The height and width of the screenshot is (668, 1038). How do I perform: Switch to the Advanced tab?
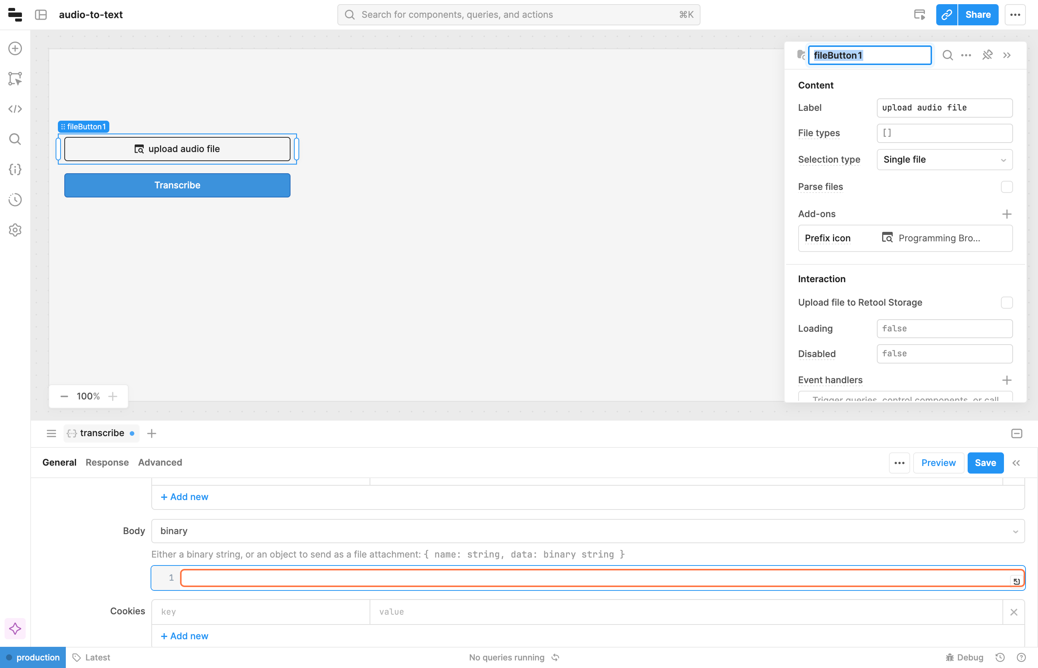pyautogui.click(x=160, y=462)
